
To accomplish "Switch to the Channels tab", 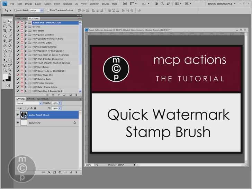I will pyautogui.click(x=43, y=99).
